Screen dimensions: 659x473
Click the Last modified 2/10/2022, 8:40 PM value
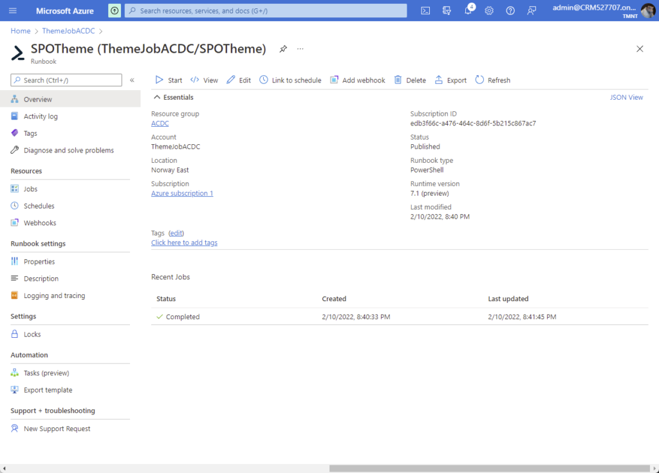(x=440, y=216)
